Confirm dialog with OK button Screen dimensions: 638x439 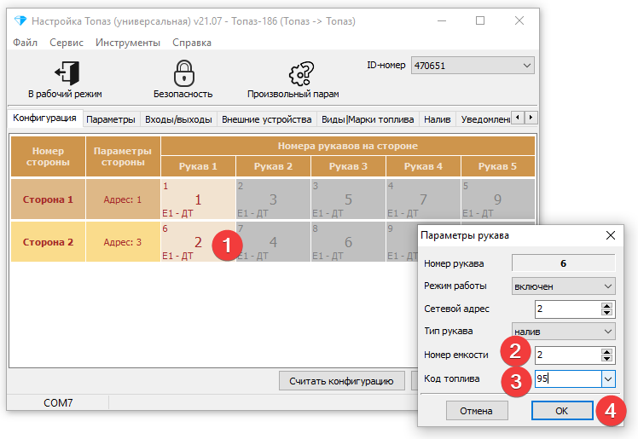coord(562,411)
